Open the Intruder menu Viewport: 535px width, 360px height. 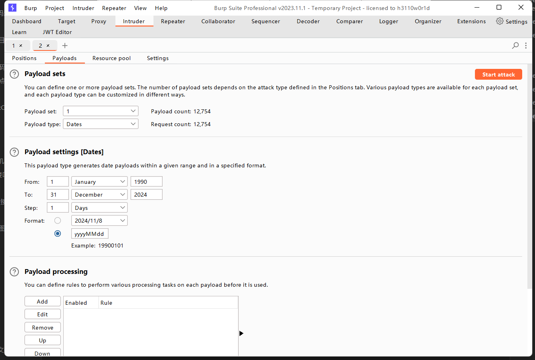(83, 8)
